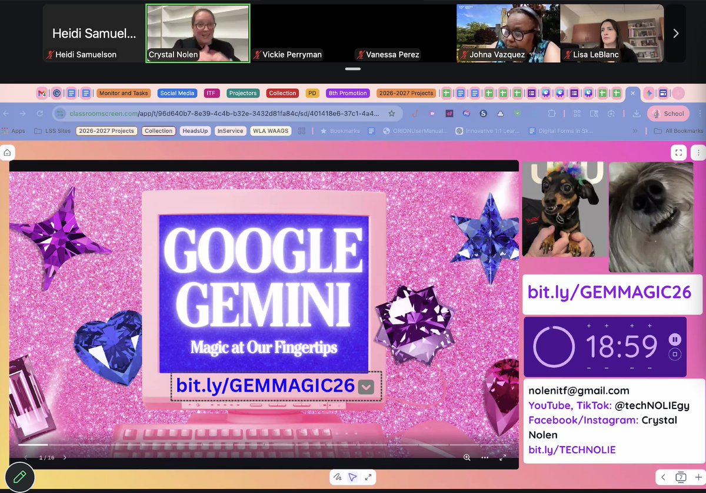The image size is (706, 493).
Task: Open the Monitor and Tasks tab group
Action: [124, 93]
